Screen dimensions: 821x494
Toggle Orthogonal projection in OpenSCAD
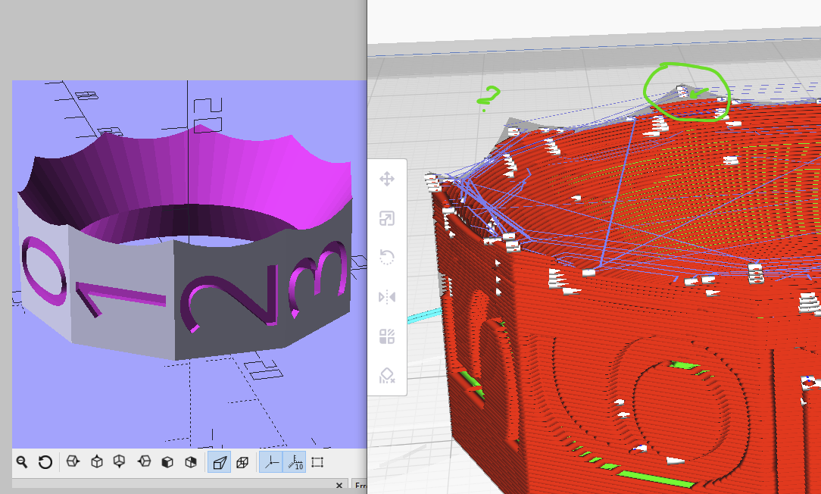[x=242, y=462]
